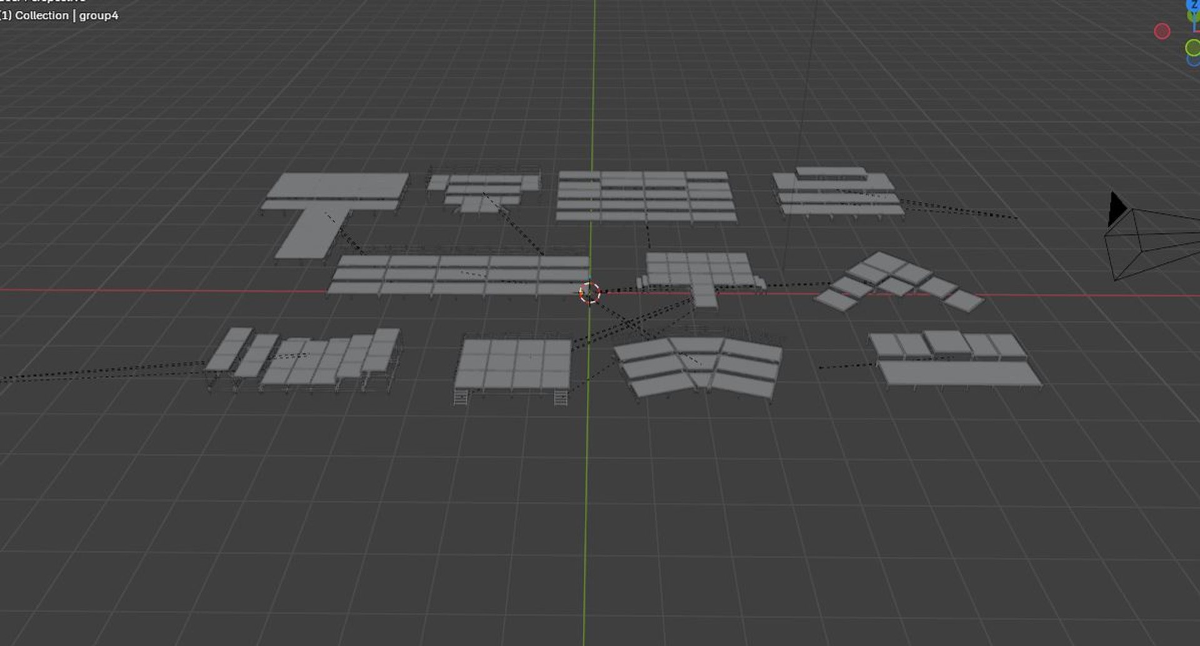Image resolution: width=1200 pixels, height=646 pixels.
Task: Click the green Y axis gizmo circle
Action: pyautogui.click(x=1192, y=47)
